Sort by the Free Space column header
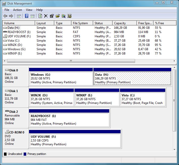This screenshot has width=179, height=165. [x=145, y=23]
